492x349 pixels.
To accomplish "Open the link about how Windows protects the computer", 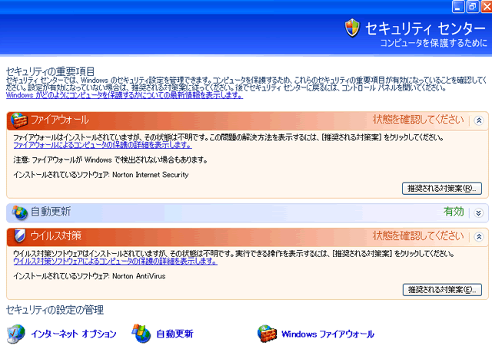I will click(125, 95).
